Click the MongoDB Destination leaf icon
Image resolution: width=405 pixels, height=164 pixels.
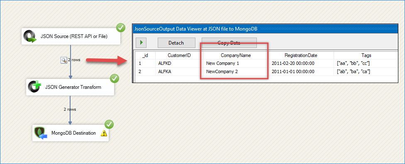pyautogui.click(x=41, y=133)
